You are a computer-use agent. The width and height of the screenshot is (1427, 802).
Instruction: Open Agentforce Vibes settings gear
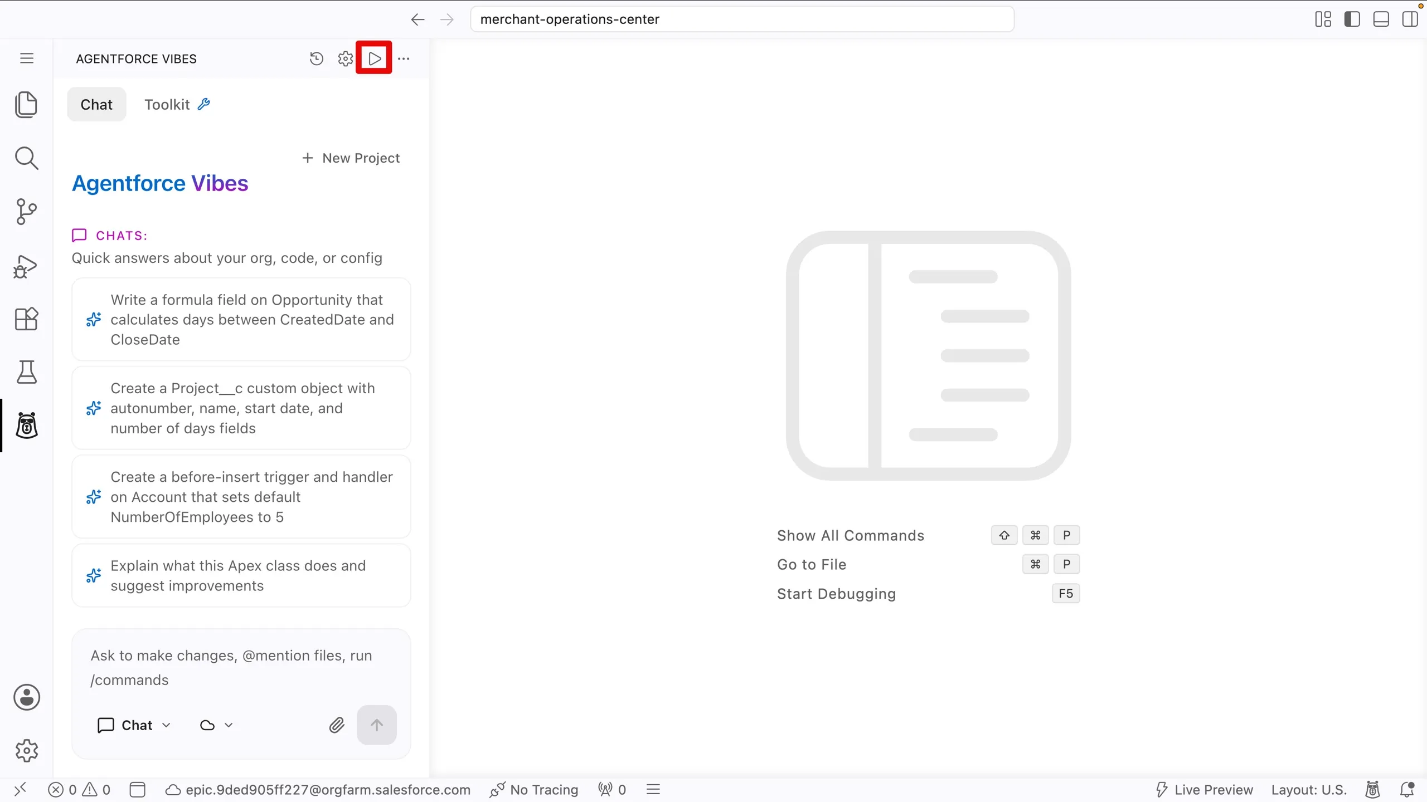(x=346, y=58)
